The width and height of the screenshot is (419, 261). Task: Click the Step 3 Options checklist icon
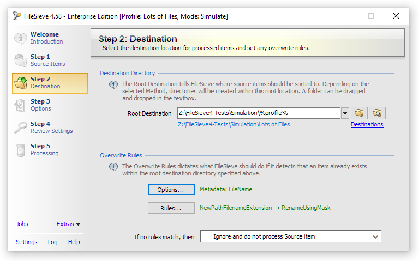pos(21,105)
